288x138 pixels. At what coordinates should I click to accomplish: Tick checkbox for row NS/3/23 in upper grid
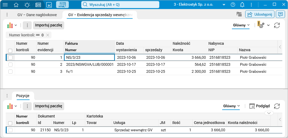click(10, 58)
